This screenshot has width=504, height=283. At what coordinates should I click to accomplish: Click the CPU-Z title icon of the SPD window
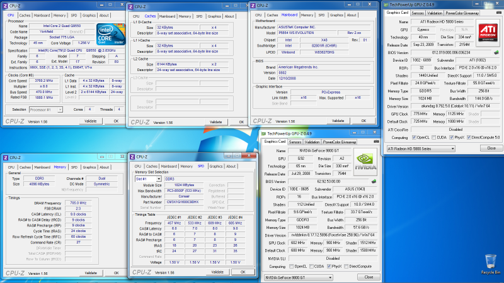pos(132,157)
